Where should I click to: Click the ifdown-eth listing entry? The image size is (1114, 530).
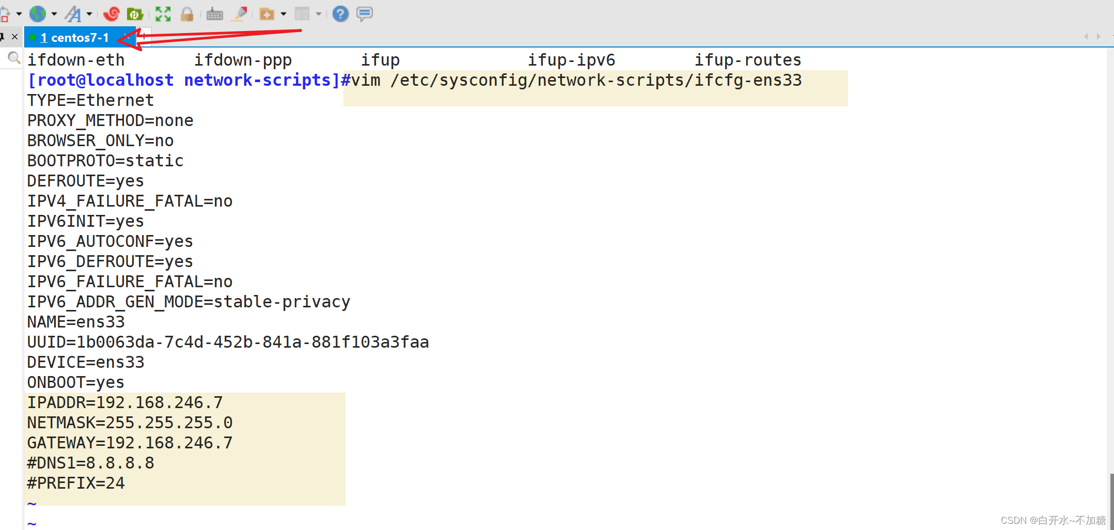[x=76, y=60]
